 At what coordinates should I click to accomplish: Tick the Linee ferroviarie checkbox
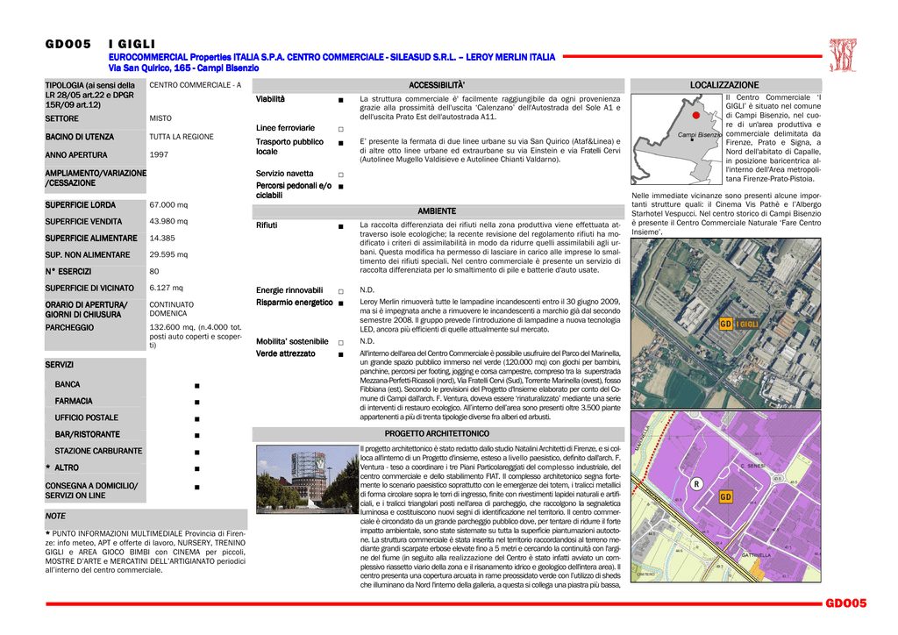click(x=341, y=130)
